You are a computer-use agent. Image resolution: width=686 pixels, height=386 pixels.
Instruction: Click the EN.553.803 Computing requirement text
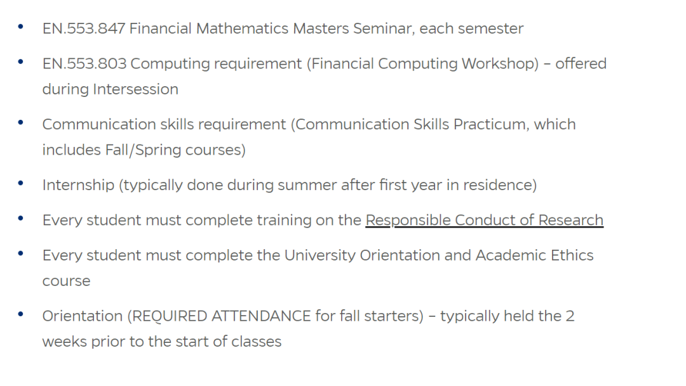tap(172, 64)
